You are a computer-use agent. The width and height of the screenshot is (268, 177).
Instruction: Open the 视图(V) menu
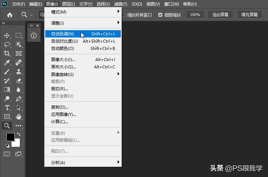[153, 4]
